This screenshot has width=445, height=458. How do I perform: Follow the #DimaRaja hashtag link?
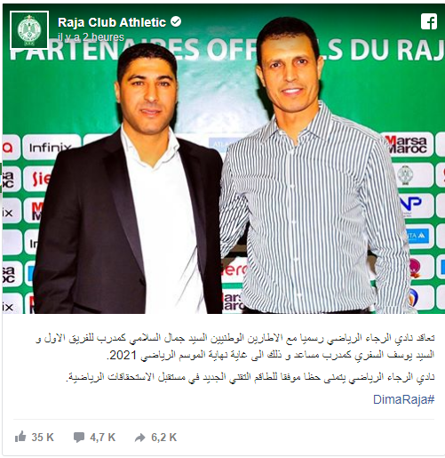[403, 399]
